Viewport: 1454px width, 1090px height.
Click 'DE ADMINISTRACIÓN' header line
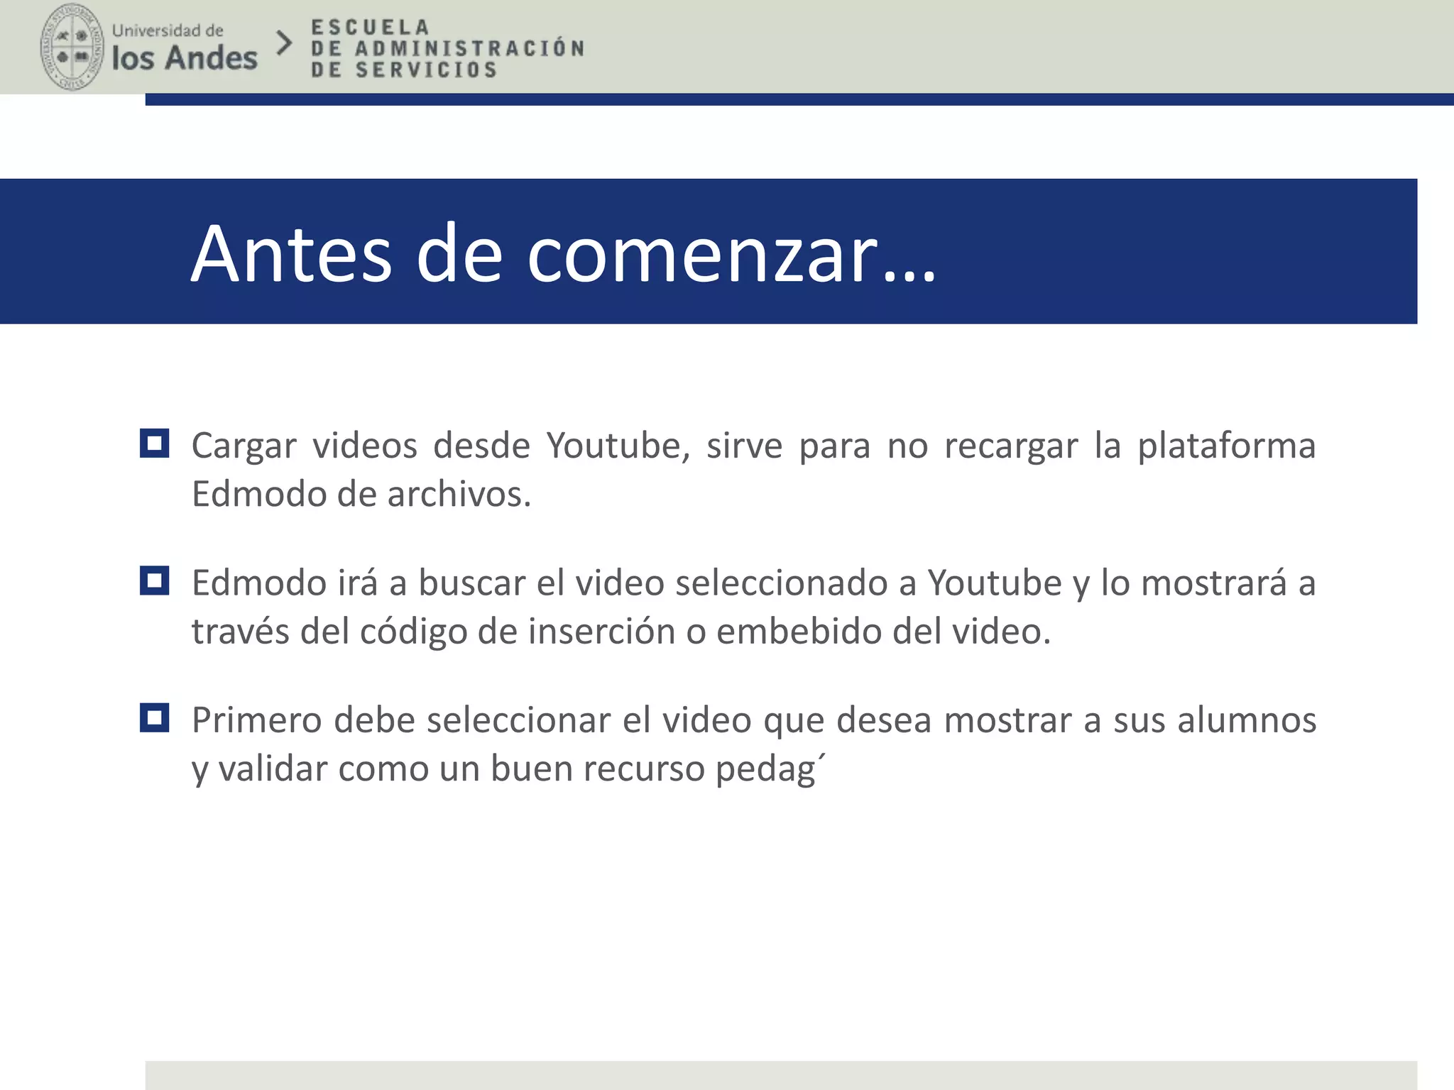coord(447,48)
